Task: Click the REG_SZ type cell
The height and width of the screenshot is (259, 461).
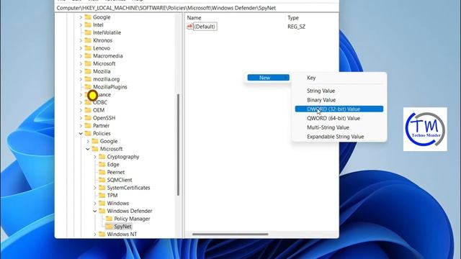Action: point(296,27)
